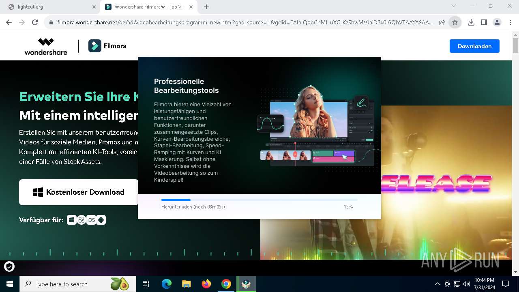519x292 pixels.
Task: Click the RELEASE promo video image
Action: 385,182
